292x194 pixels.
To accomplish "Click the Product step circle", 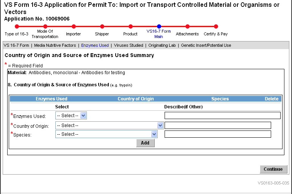I will (130, 27).
